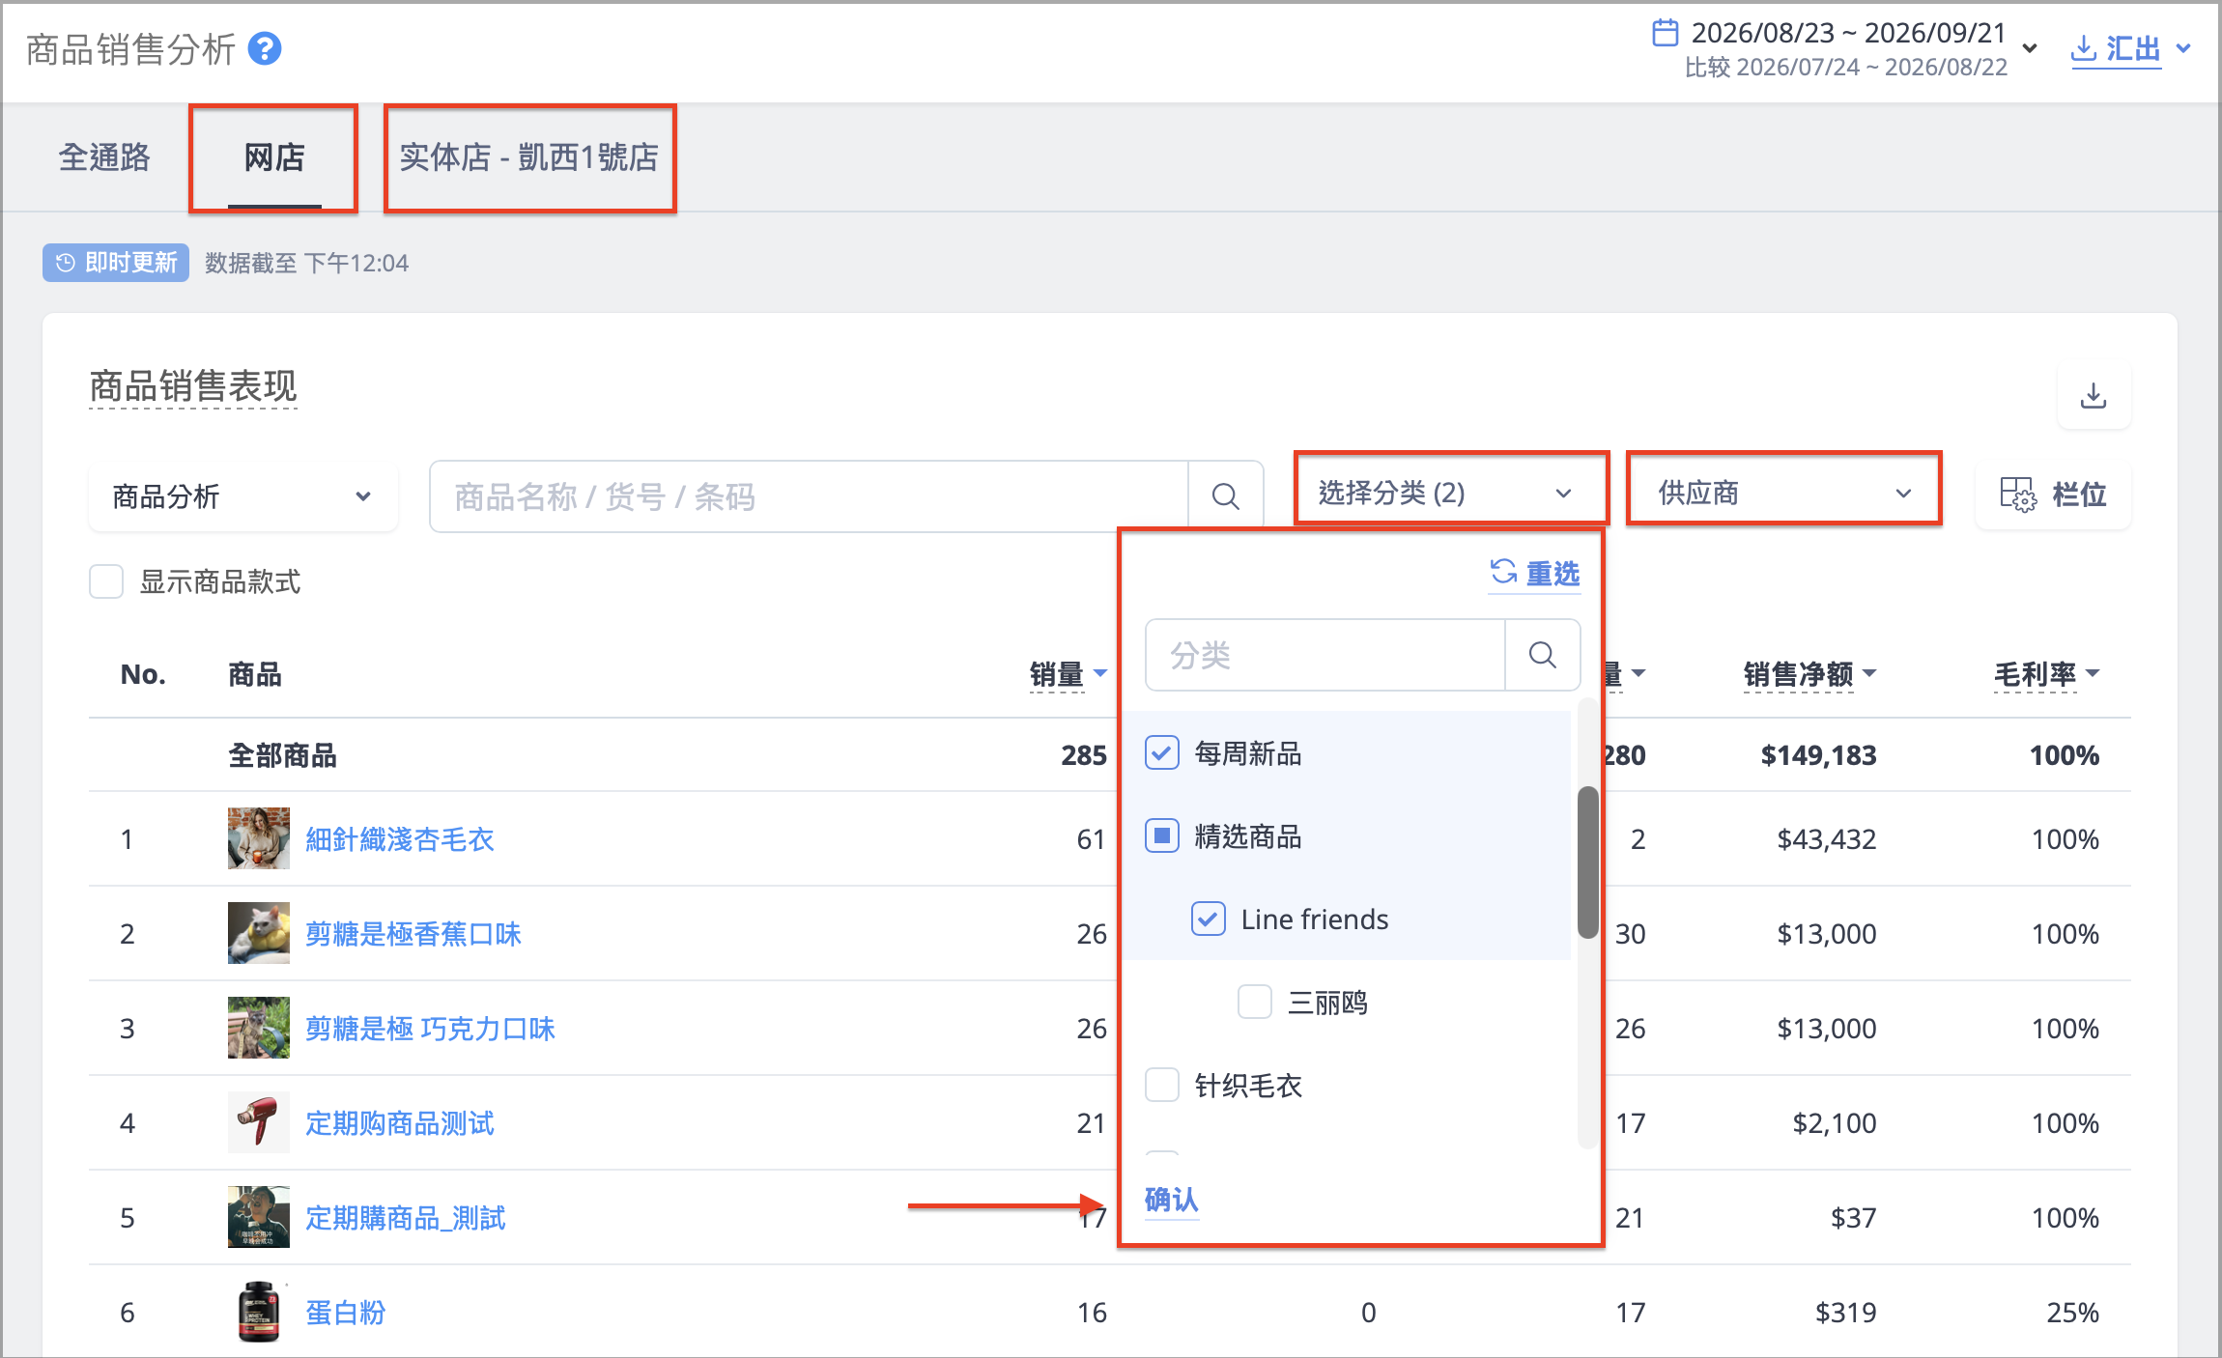Open the help question mark icon
Viewport: 2222px width, 1358px height.
(265, 48)
